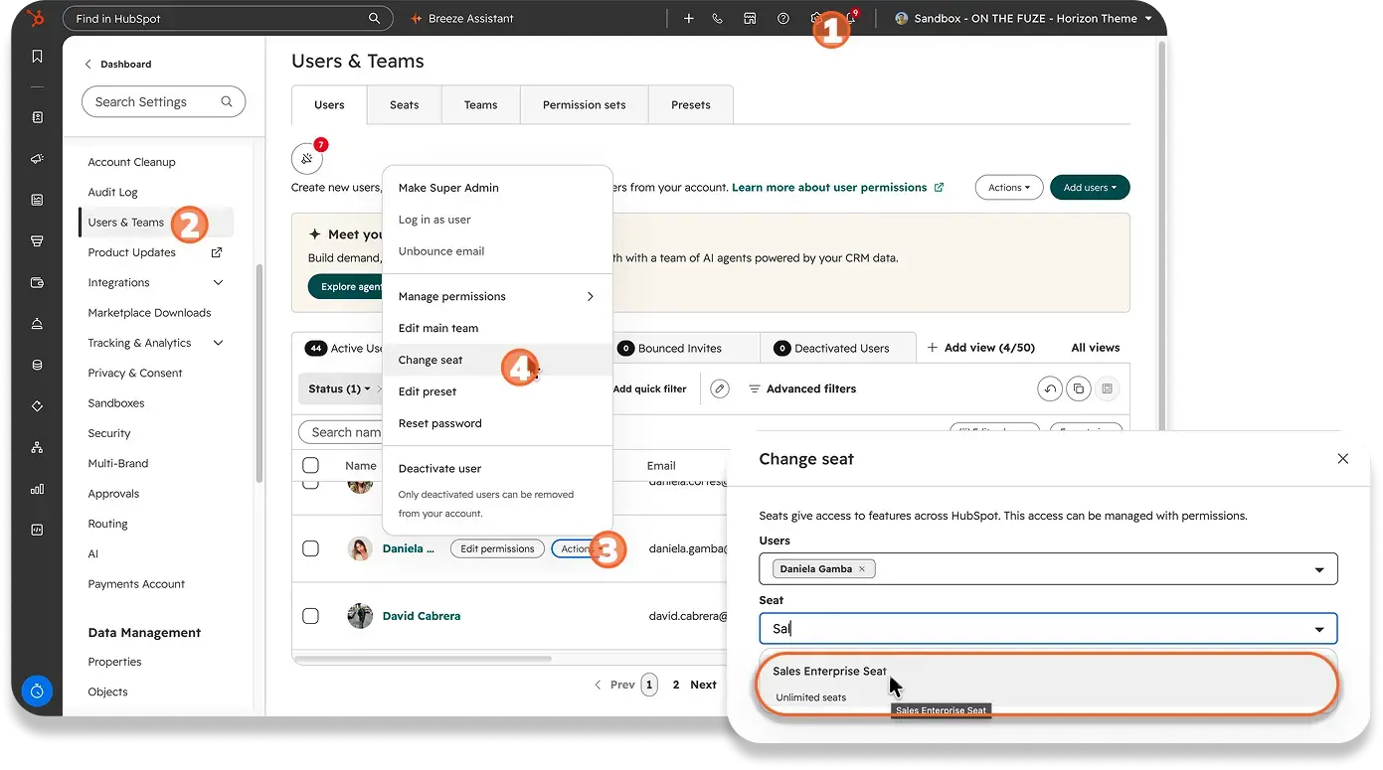
Task: Tick the select-all checkbox beside Name header
Action: (310, 465)
